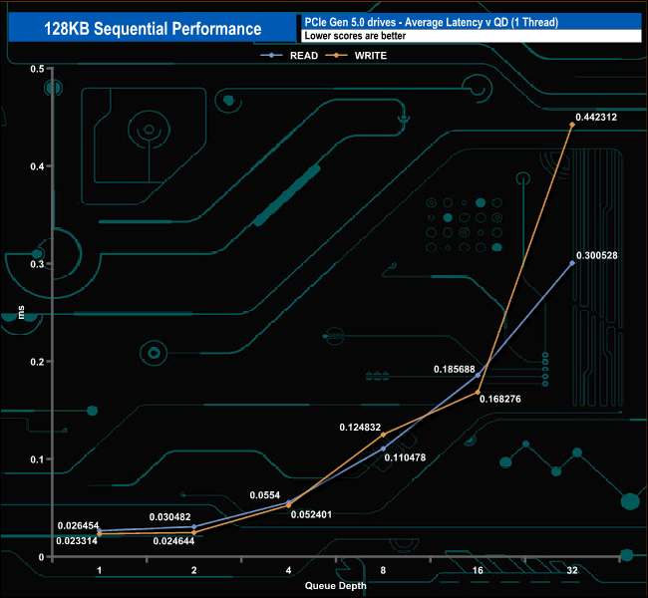Click the y-axis tick label 0.3
648x598 pixels.
[x=37, y=264]
